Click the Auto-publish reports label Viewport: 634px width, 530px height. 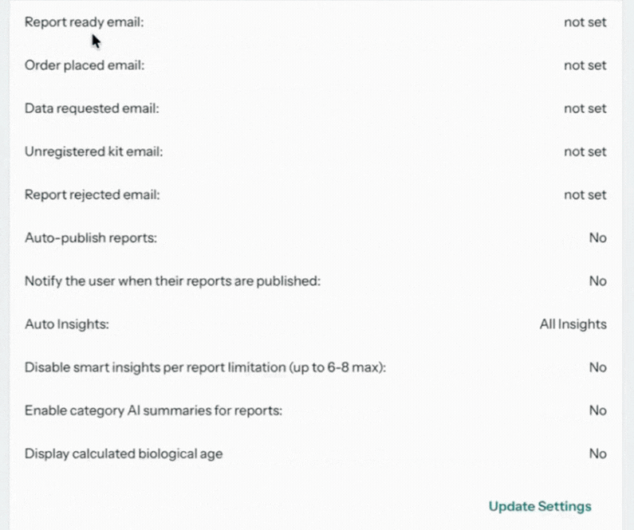pos(91,238)
